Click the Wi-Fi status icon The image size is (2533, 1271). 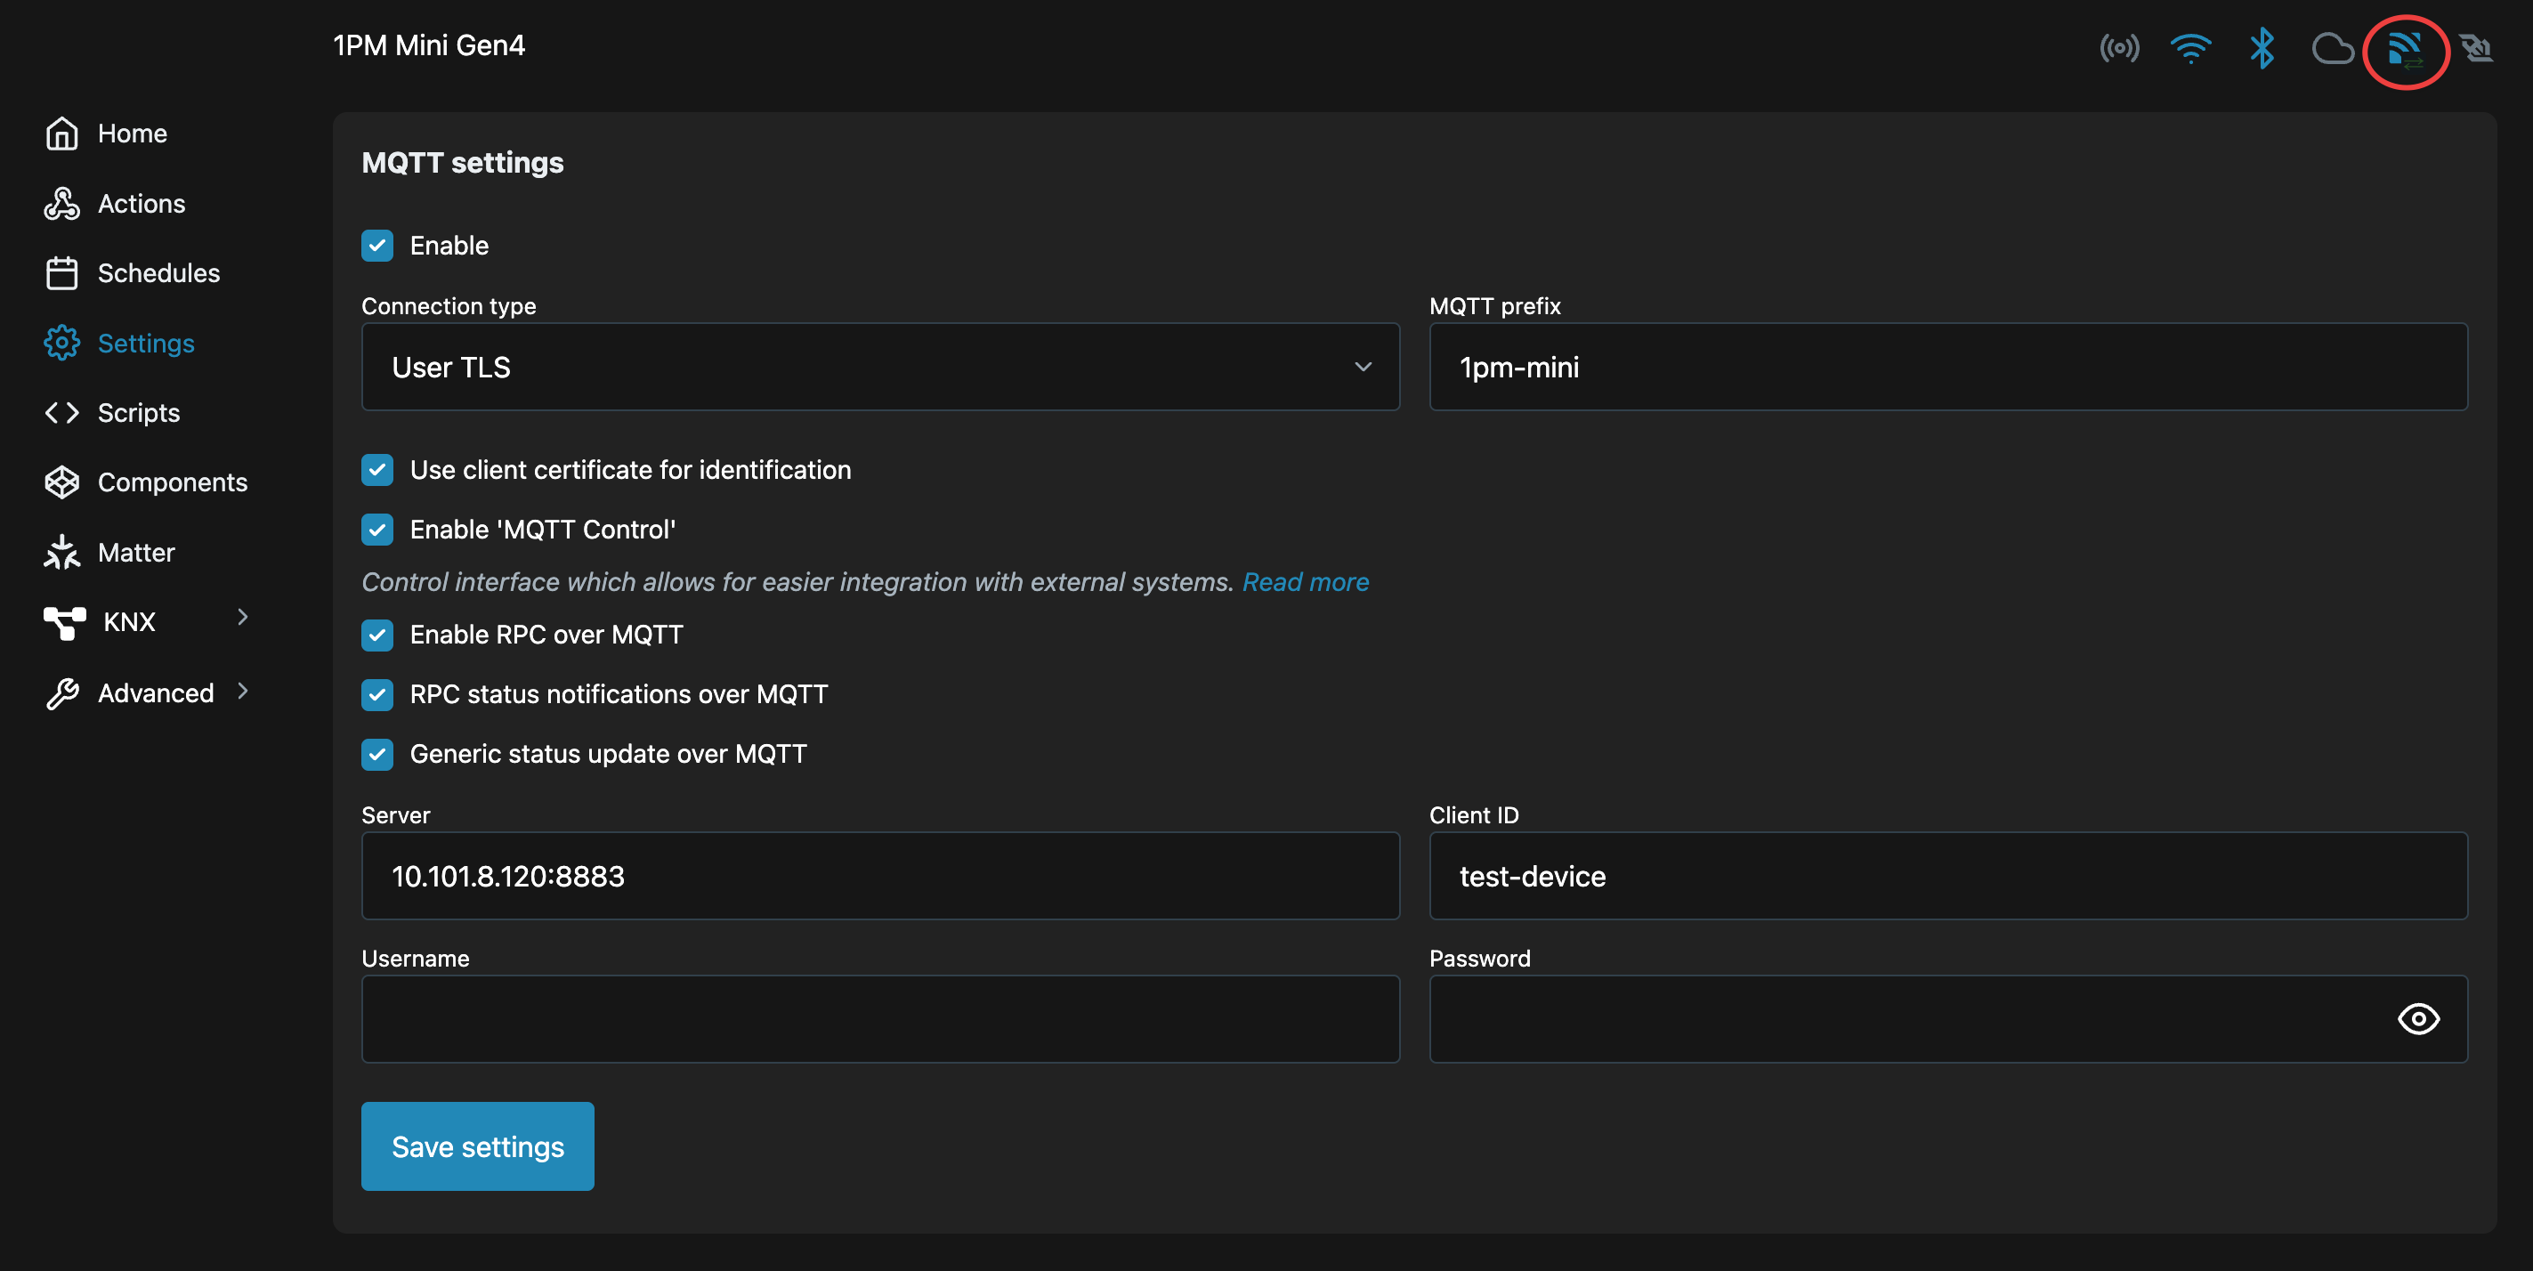click(x=2189, y=48)
